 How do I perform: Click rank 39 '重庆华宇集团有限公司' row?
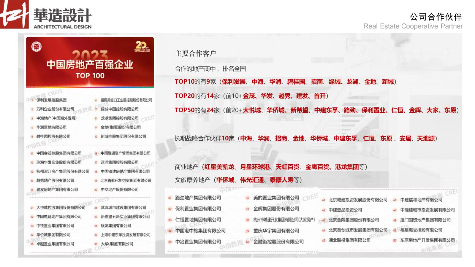click(x=273, y=231)
